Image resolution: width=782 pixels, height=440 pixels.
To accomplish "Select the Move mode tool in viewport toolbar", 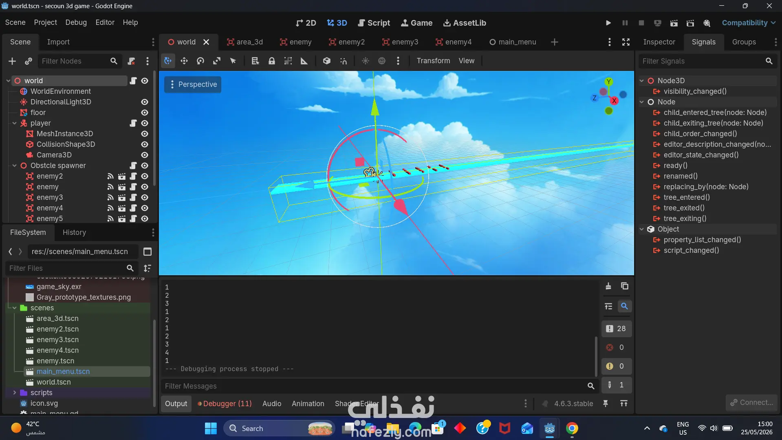I will [184, 61].
